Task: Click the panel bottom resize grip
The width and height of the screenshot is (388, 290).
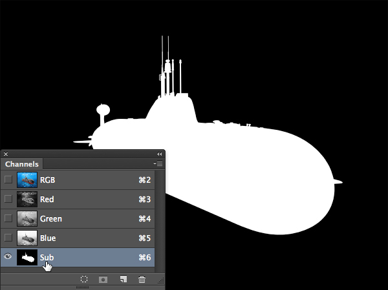Action: pyautogui.click(x=82, y=287)
